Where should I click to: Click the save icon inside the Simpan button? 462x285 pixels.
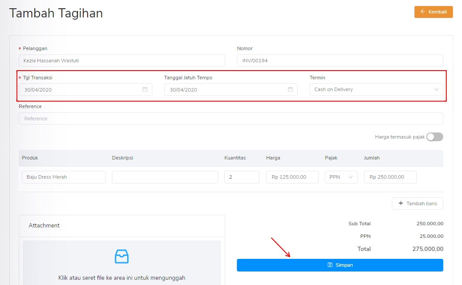click(x=331, y=265)
